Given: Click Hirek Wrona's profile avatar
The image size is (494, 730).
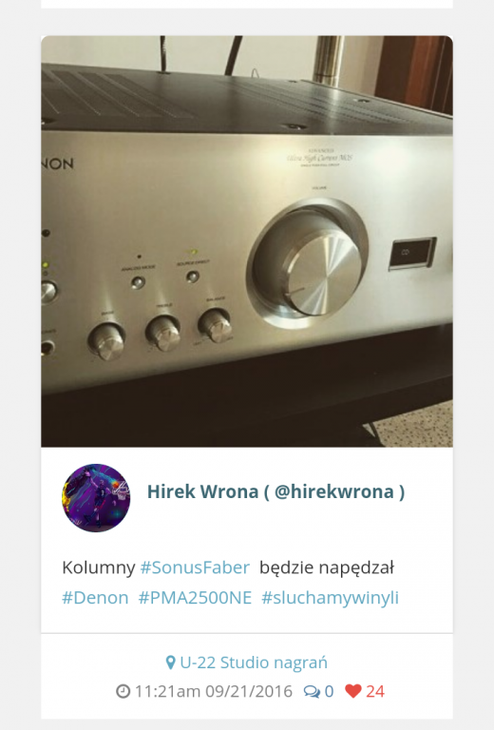Looking at the screenshot, I should [x=96, y=498].
